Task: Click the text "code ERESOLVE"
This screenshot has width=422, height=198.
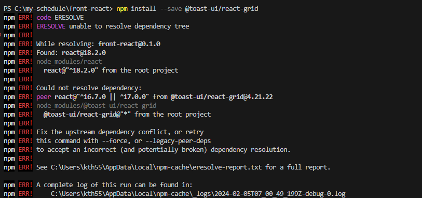Action: 60,18
